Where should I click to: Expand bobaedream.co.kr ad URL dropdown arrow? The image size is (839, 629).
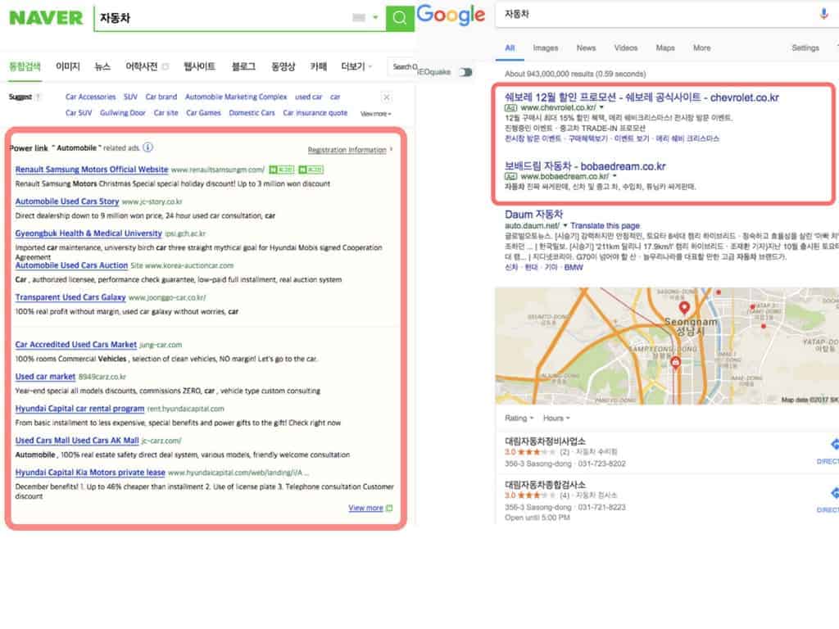(615, 176)
